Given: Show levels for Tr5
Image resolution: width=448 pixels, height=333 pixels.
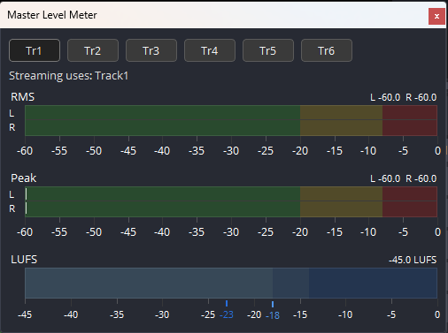Looking at the screenshot, I should coord(268,50).
